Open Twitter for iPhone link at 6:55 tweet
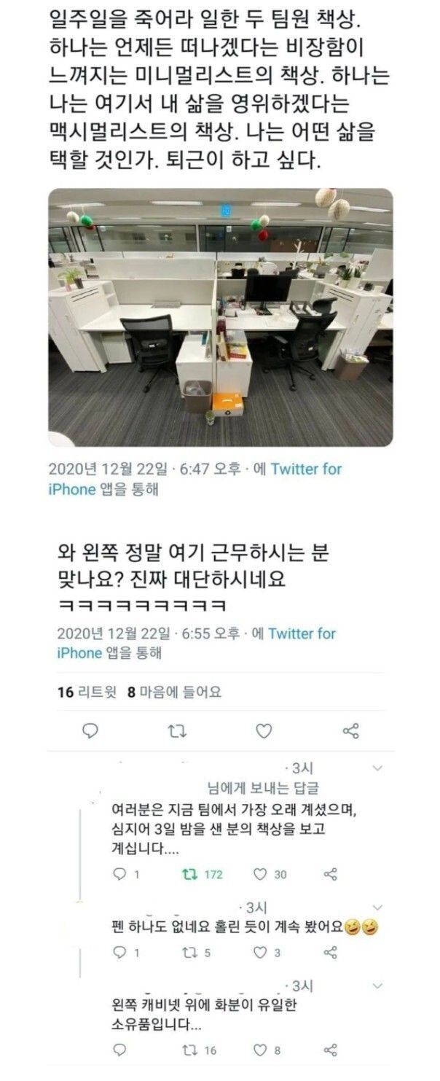440x1081 pixels. (x=197, y=643)
